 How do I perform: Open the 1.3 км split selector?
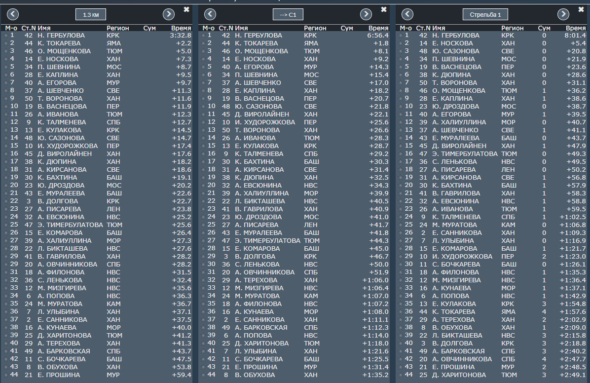click(91, 15)
